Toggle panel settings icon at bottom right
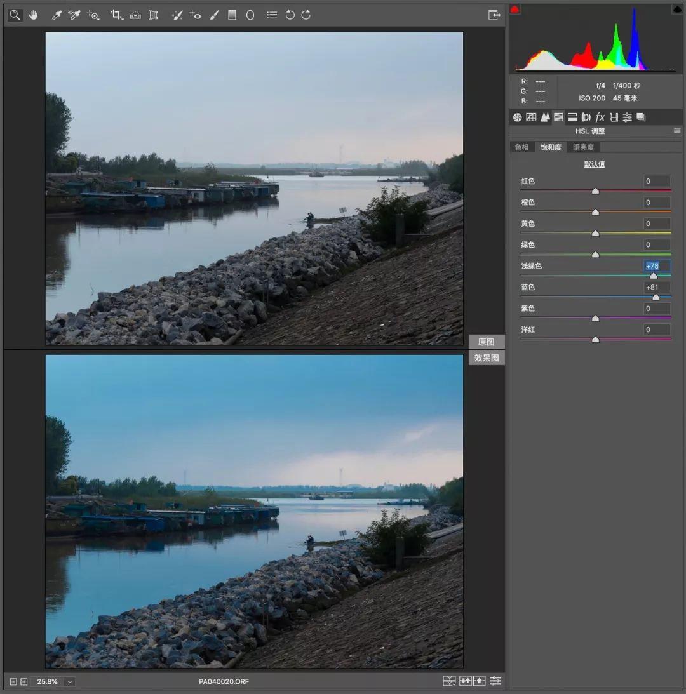686x694 pixels. coord(495,681)
